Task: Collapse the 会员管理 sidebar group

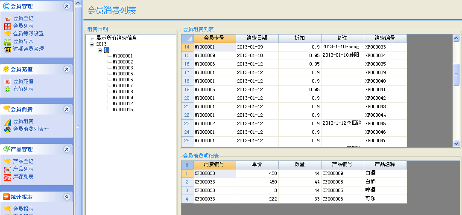Action: [66, 6]
